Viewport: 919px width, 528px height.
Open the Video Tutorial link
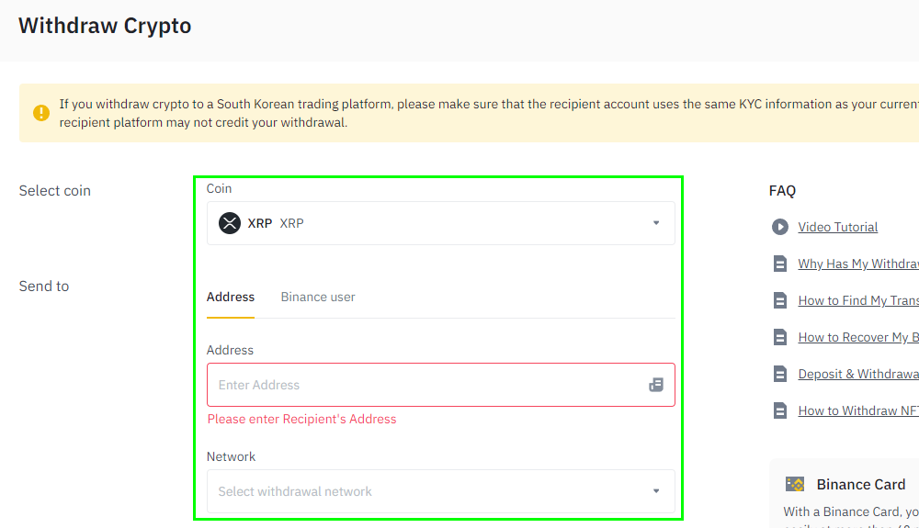(x=837, y=227)
